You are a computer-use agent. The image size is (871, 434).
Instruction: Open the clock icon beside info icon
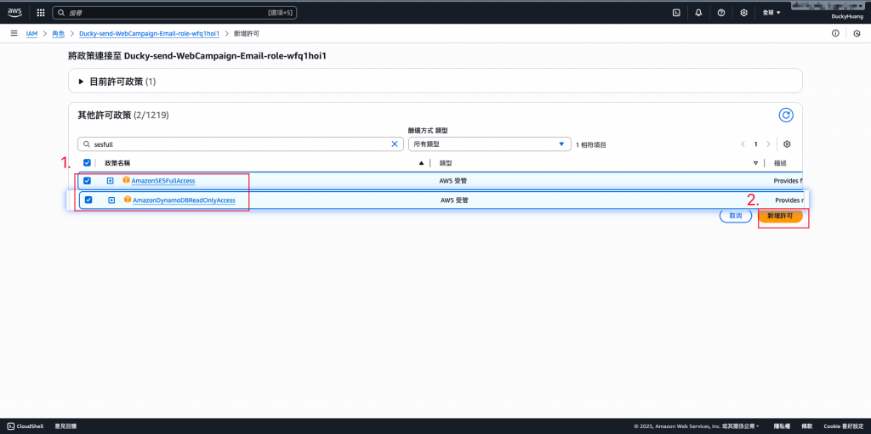(857, 33)
